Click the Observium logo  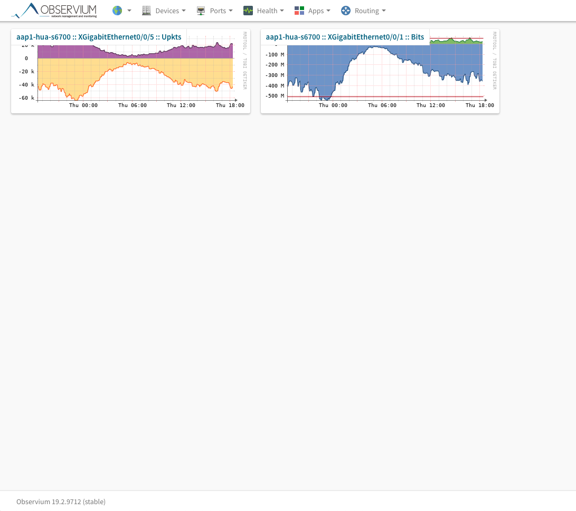[x=54, y=11]
